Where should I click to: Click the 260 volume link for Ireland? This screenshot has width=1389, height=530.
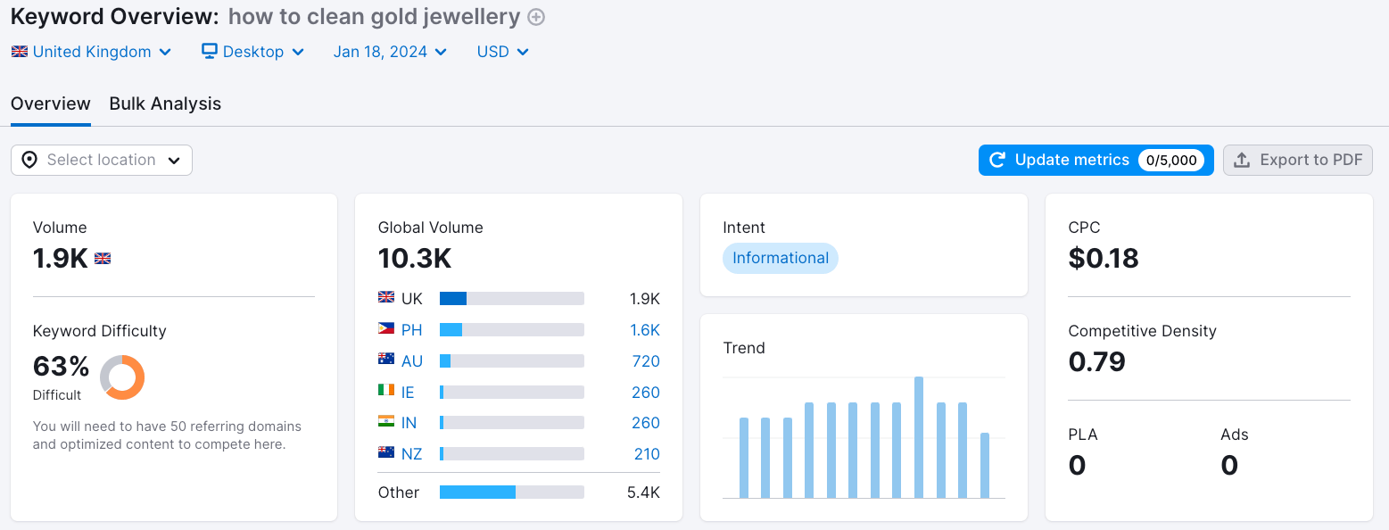[x=646, y=392]
